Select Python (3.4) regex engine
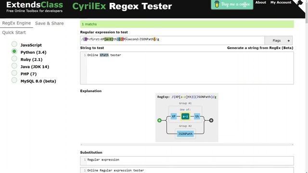Viewport: 308px width, 173px height. click(14, 51)
